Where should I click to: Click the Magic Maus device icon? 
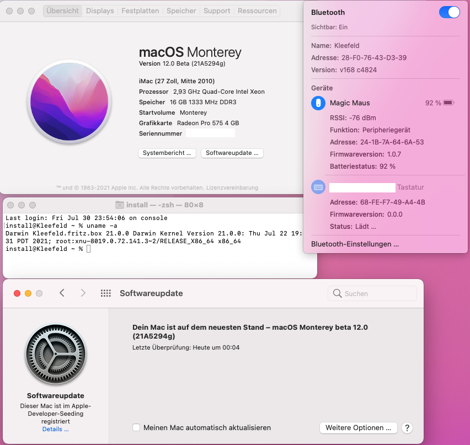tap(318, 103)
